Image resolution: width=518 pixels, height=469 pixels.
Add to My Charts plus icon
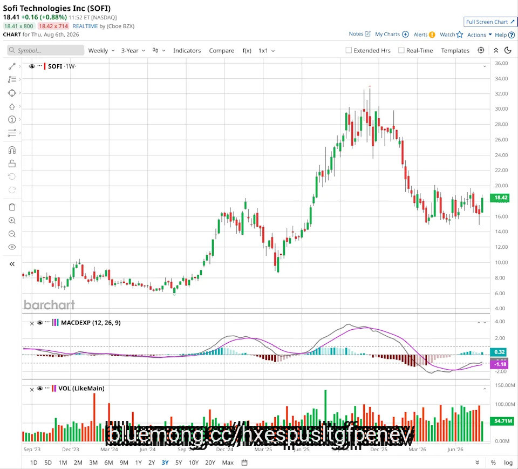coord(405,34)
